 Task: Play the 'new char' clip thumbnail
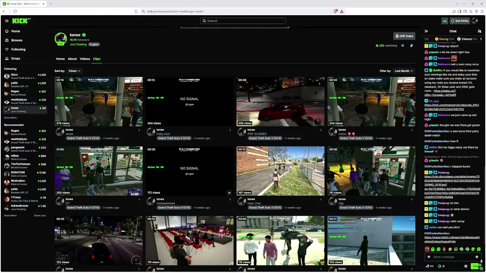coord(281,171)
